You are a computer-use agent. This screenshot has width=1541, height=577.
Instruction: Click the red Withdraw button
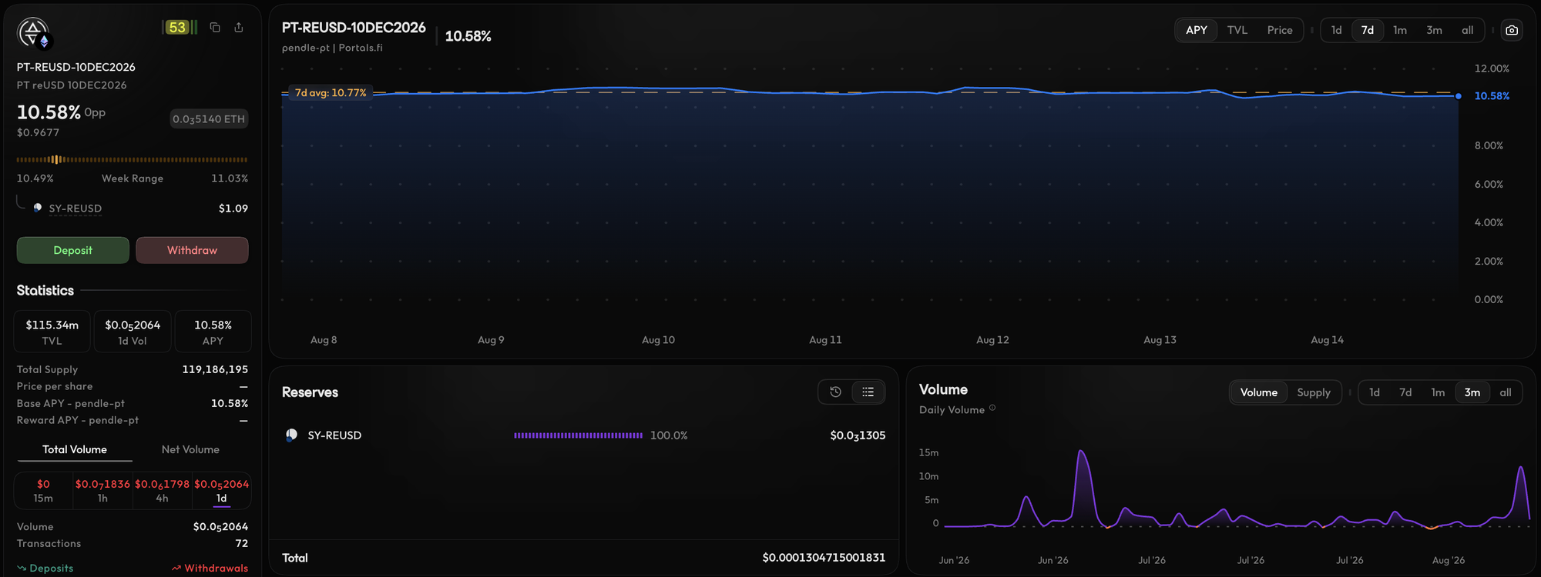coord(192,250)
